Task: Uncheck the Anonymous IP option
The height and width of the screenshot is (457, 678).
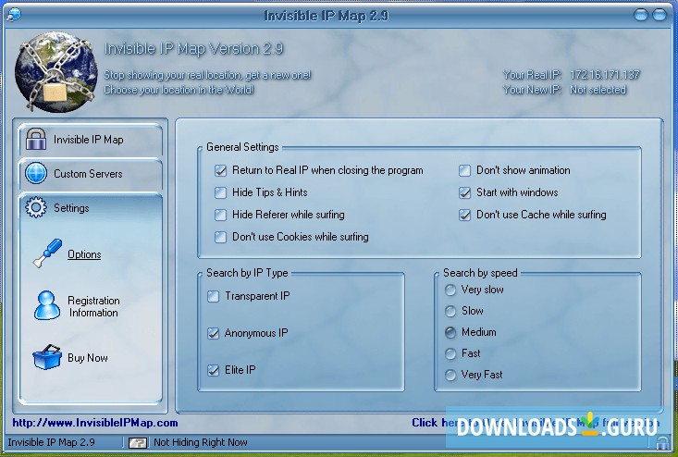Action: [x=213, y=333]
